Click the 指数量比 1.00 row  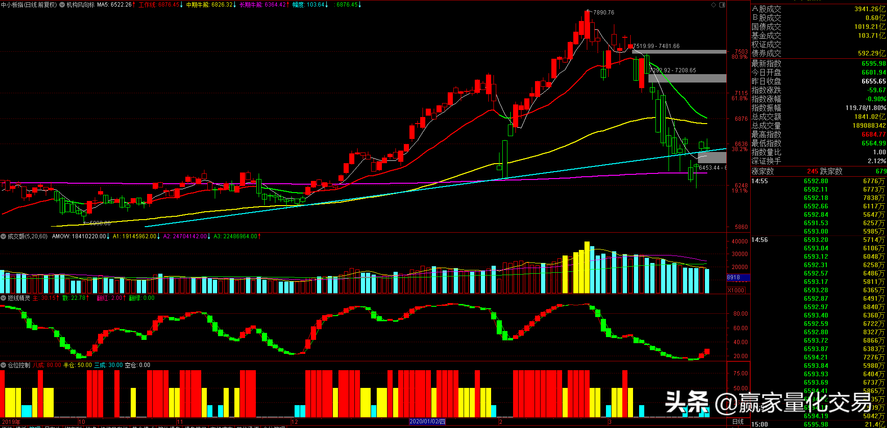[x=818, y=152]
